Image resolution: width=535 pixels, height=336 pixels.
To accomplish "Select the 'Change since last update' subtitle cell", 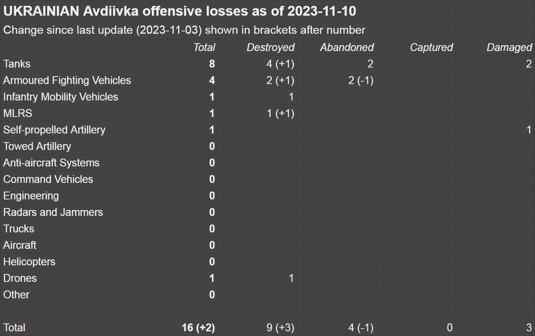I will click(184, 30).
